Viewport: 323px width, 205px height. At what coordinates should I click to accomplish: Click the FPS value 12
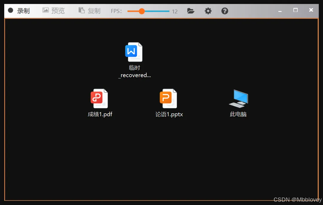[x=175, y=12]
